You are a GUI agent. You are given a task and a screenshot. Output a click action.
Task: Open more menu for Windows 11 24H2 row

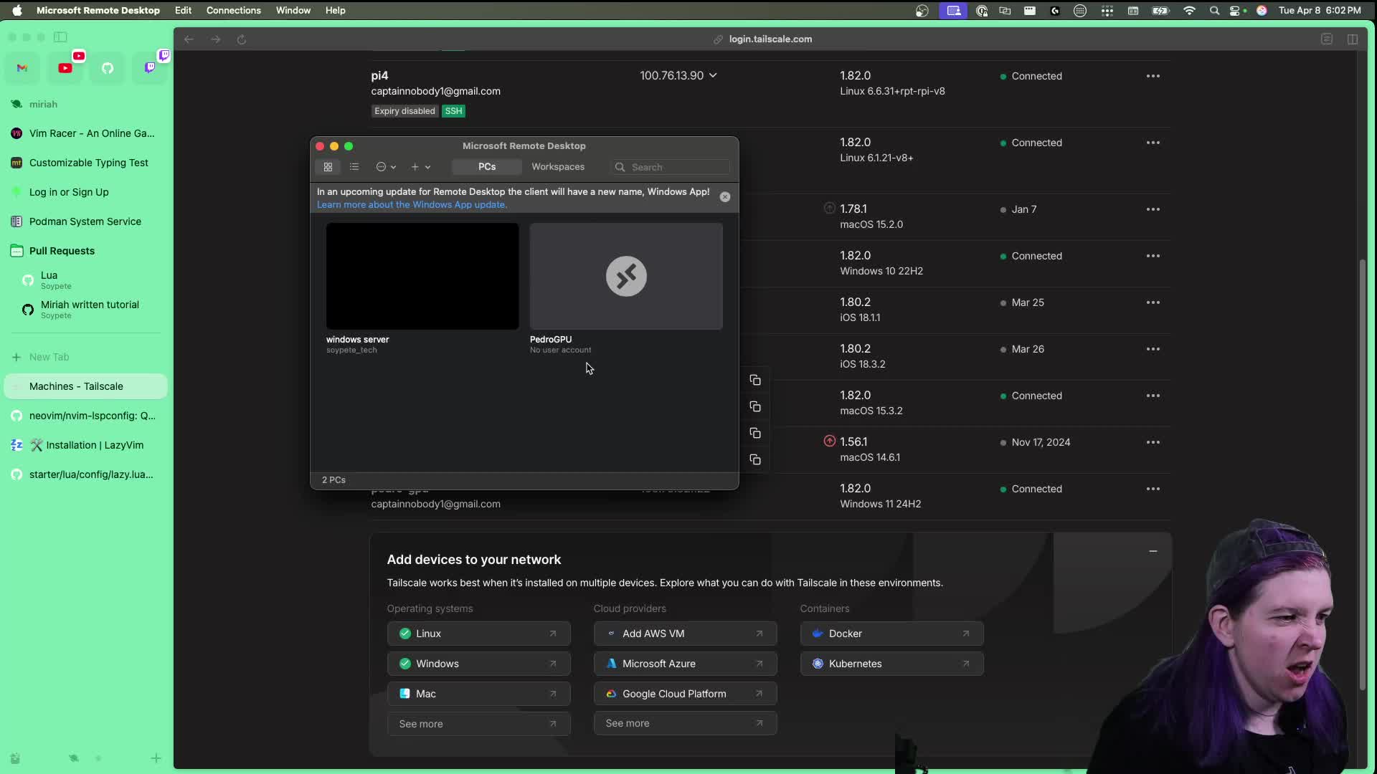(1153, 489)
